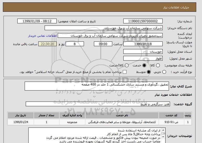Choose the متوسط purchase type radio
Image resolution: width=202 pixels, height=143 pixels.
(x=149, y=72)
